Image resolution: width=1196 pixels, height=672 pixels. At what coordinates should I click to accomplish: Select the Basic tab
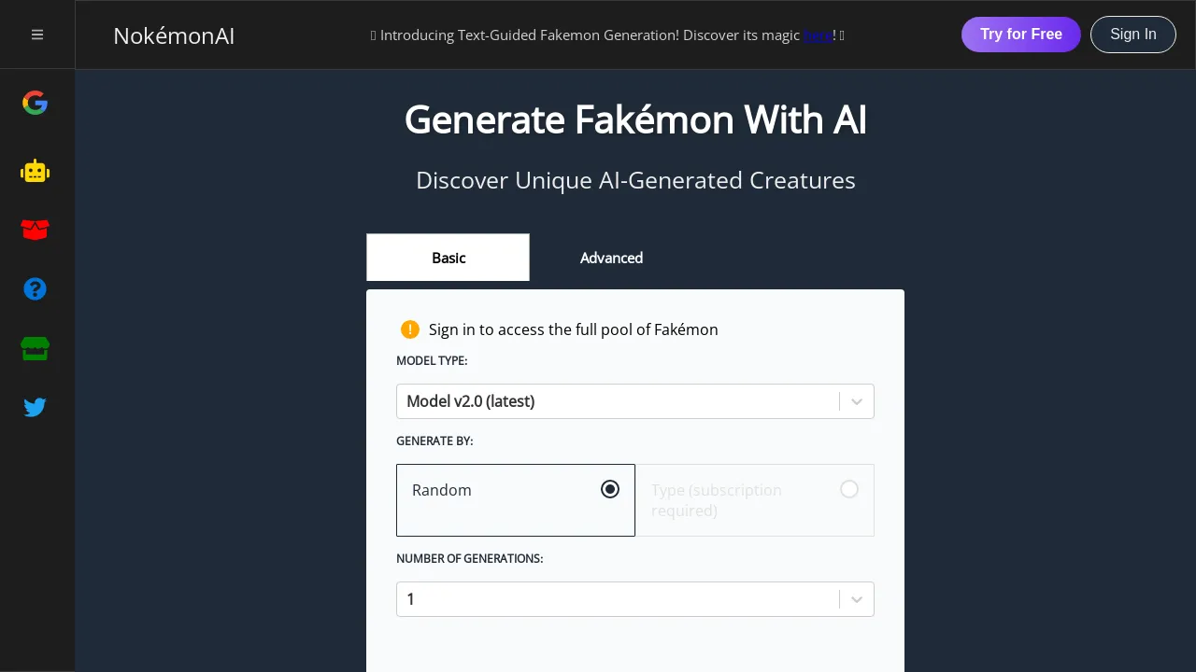448,258
